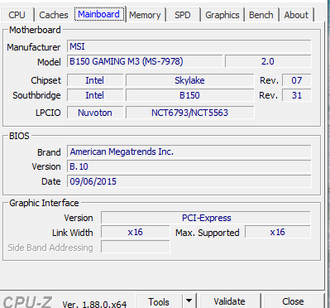
Task: Switch to the SPD tab
Action: pos(183,15)
